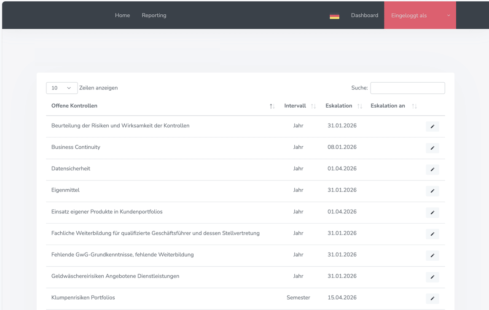Click the German flag language icon
This screenshot has width=489, height=310.
click(x=334, y=16)
